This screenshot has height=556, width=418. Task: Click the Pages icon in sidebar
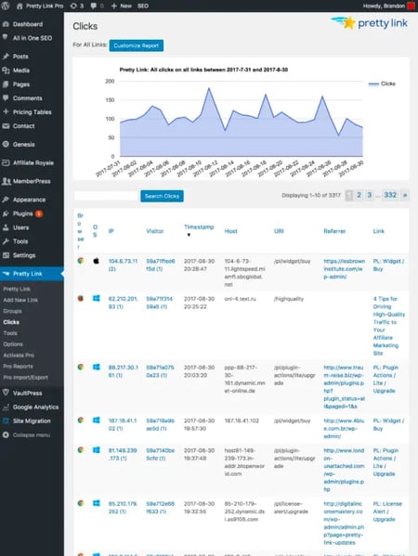[x=6, y=84]
